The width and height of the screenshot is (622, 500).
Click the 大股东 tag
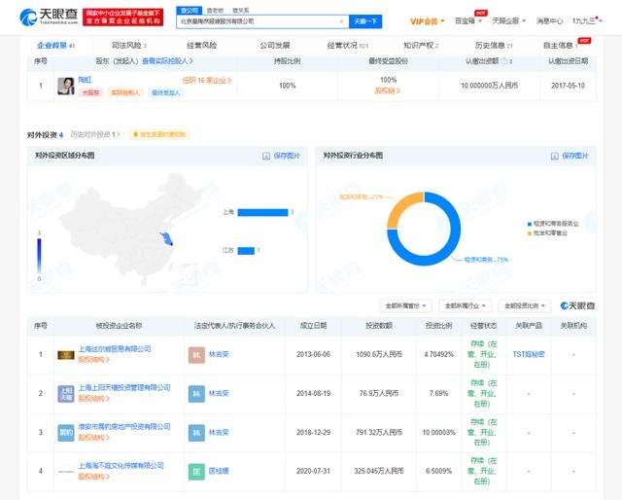click(90, 92)
